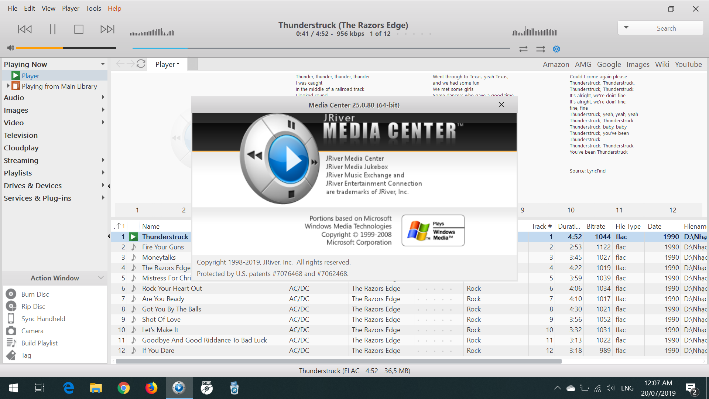Seek in the blue playback progress bar

click(x=321, y=48)
